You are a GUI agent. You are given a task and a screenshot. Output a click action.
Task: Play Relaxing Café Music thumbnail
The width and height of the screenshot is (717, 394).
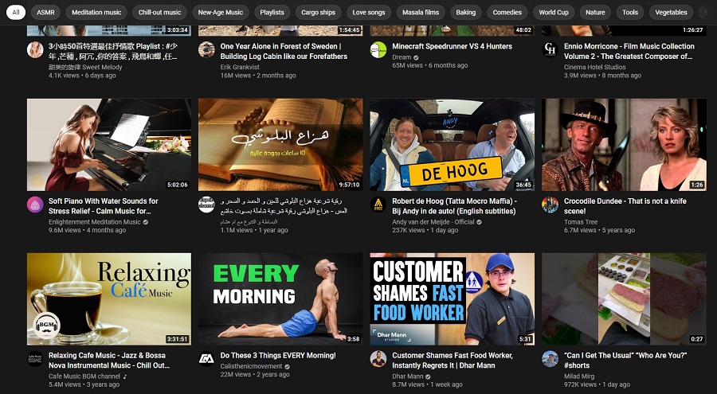click(109, 299)
